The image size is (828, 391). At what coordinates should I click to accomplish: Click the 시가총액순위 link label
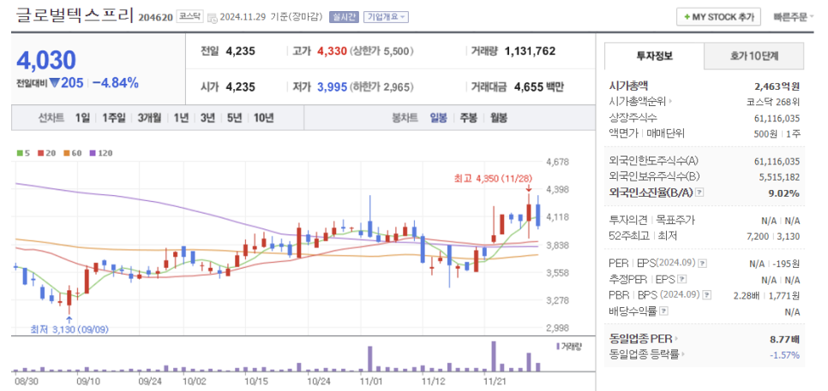(x=638, y=102)
